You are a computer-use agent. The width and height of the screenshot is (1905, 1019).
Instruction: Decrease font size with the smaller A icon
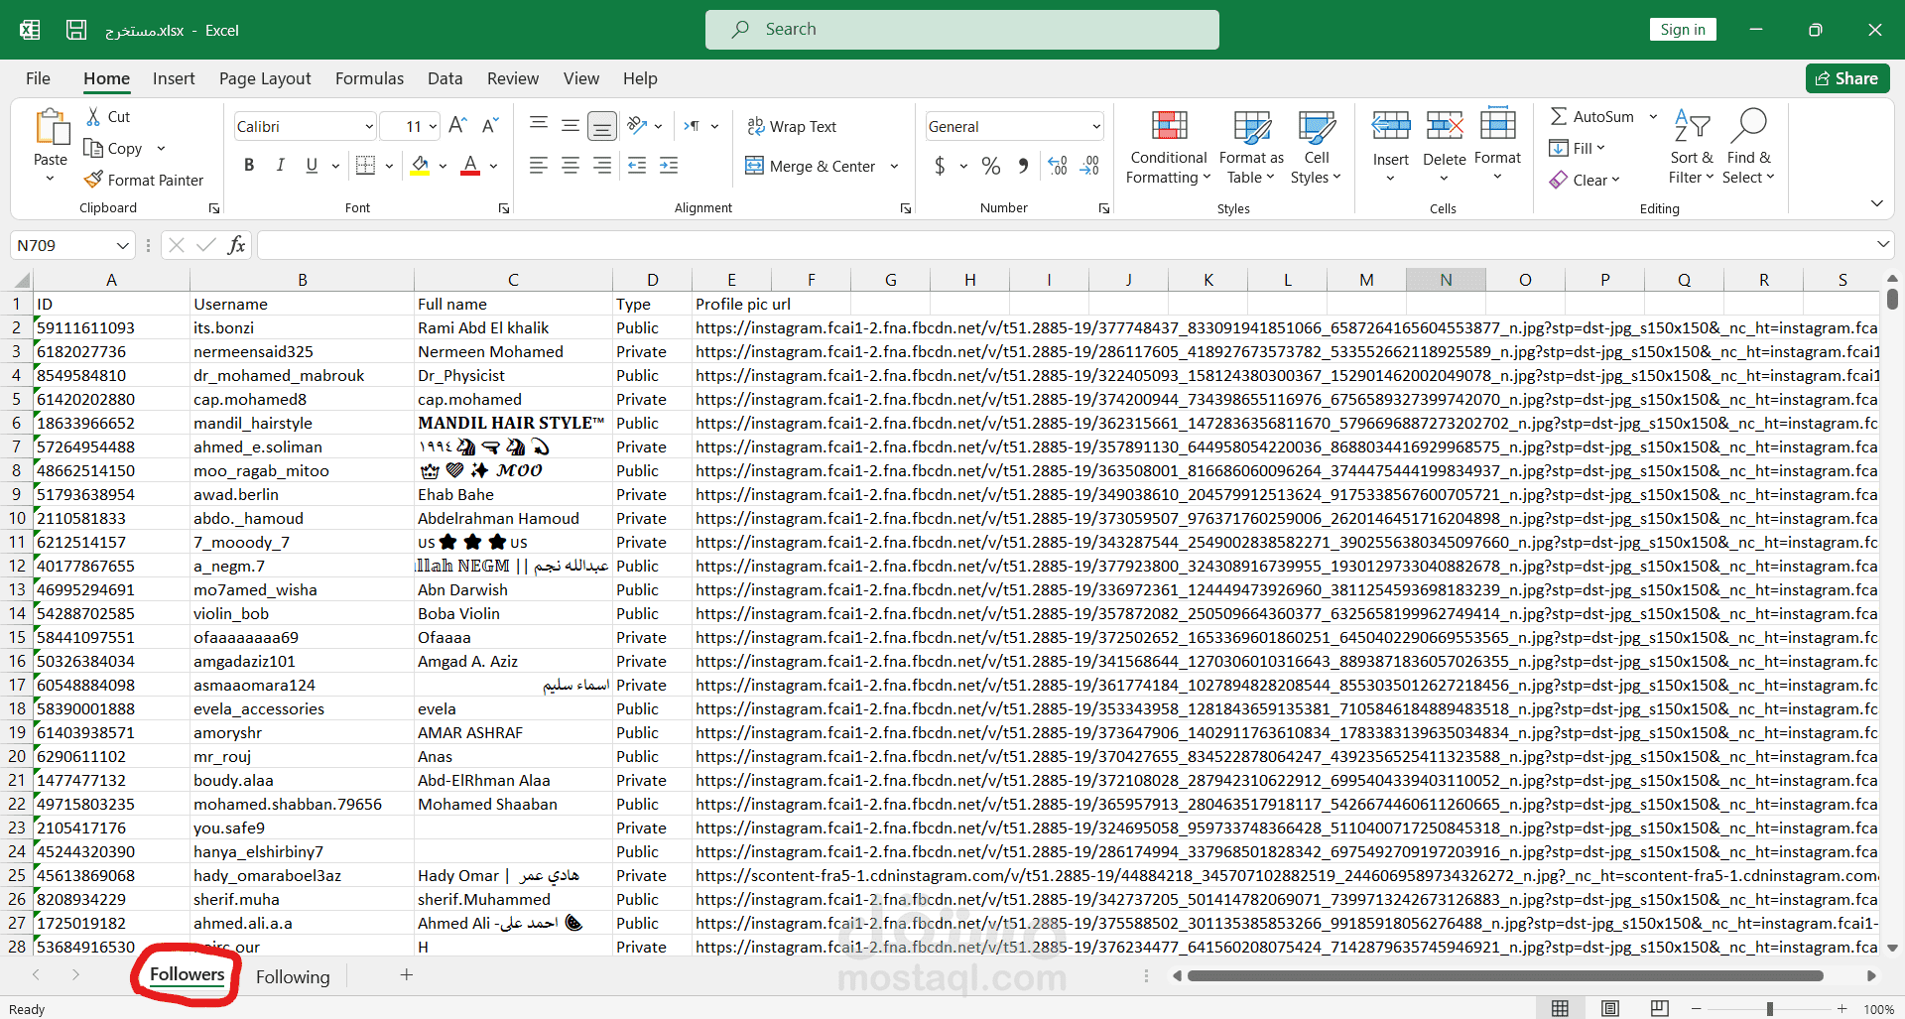(x=490, y=126)
